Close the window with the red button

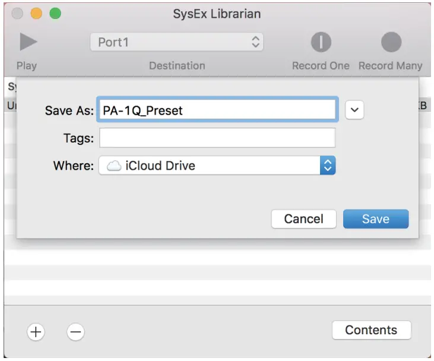click(18, 14)
